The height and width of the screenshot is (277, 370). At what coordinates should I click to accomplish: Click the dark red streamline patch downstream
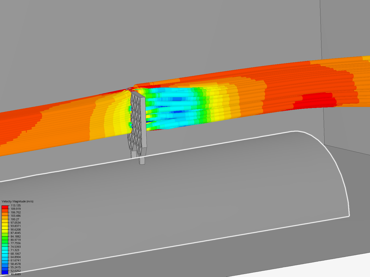315,101
